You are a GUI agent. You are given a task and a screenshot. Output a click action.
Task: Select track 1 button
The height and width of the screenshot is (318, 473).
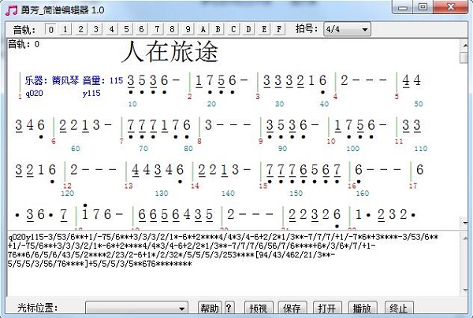coord(65,29)
